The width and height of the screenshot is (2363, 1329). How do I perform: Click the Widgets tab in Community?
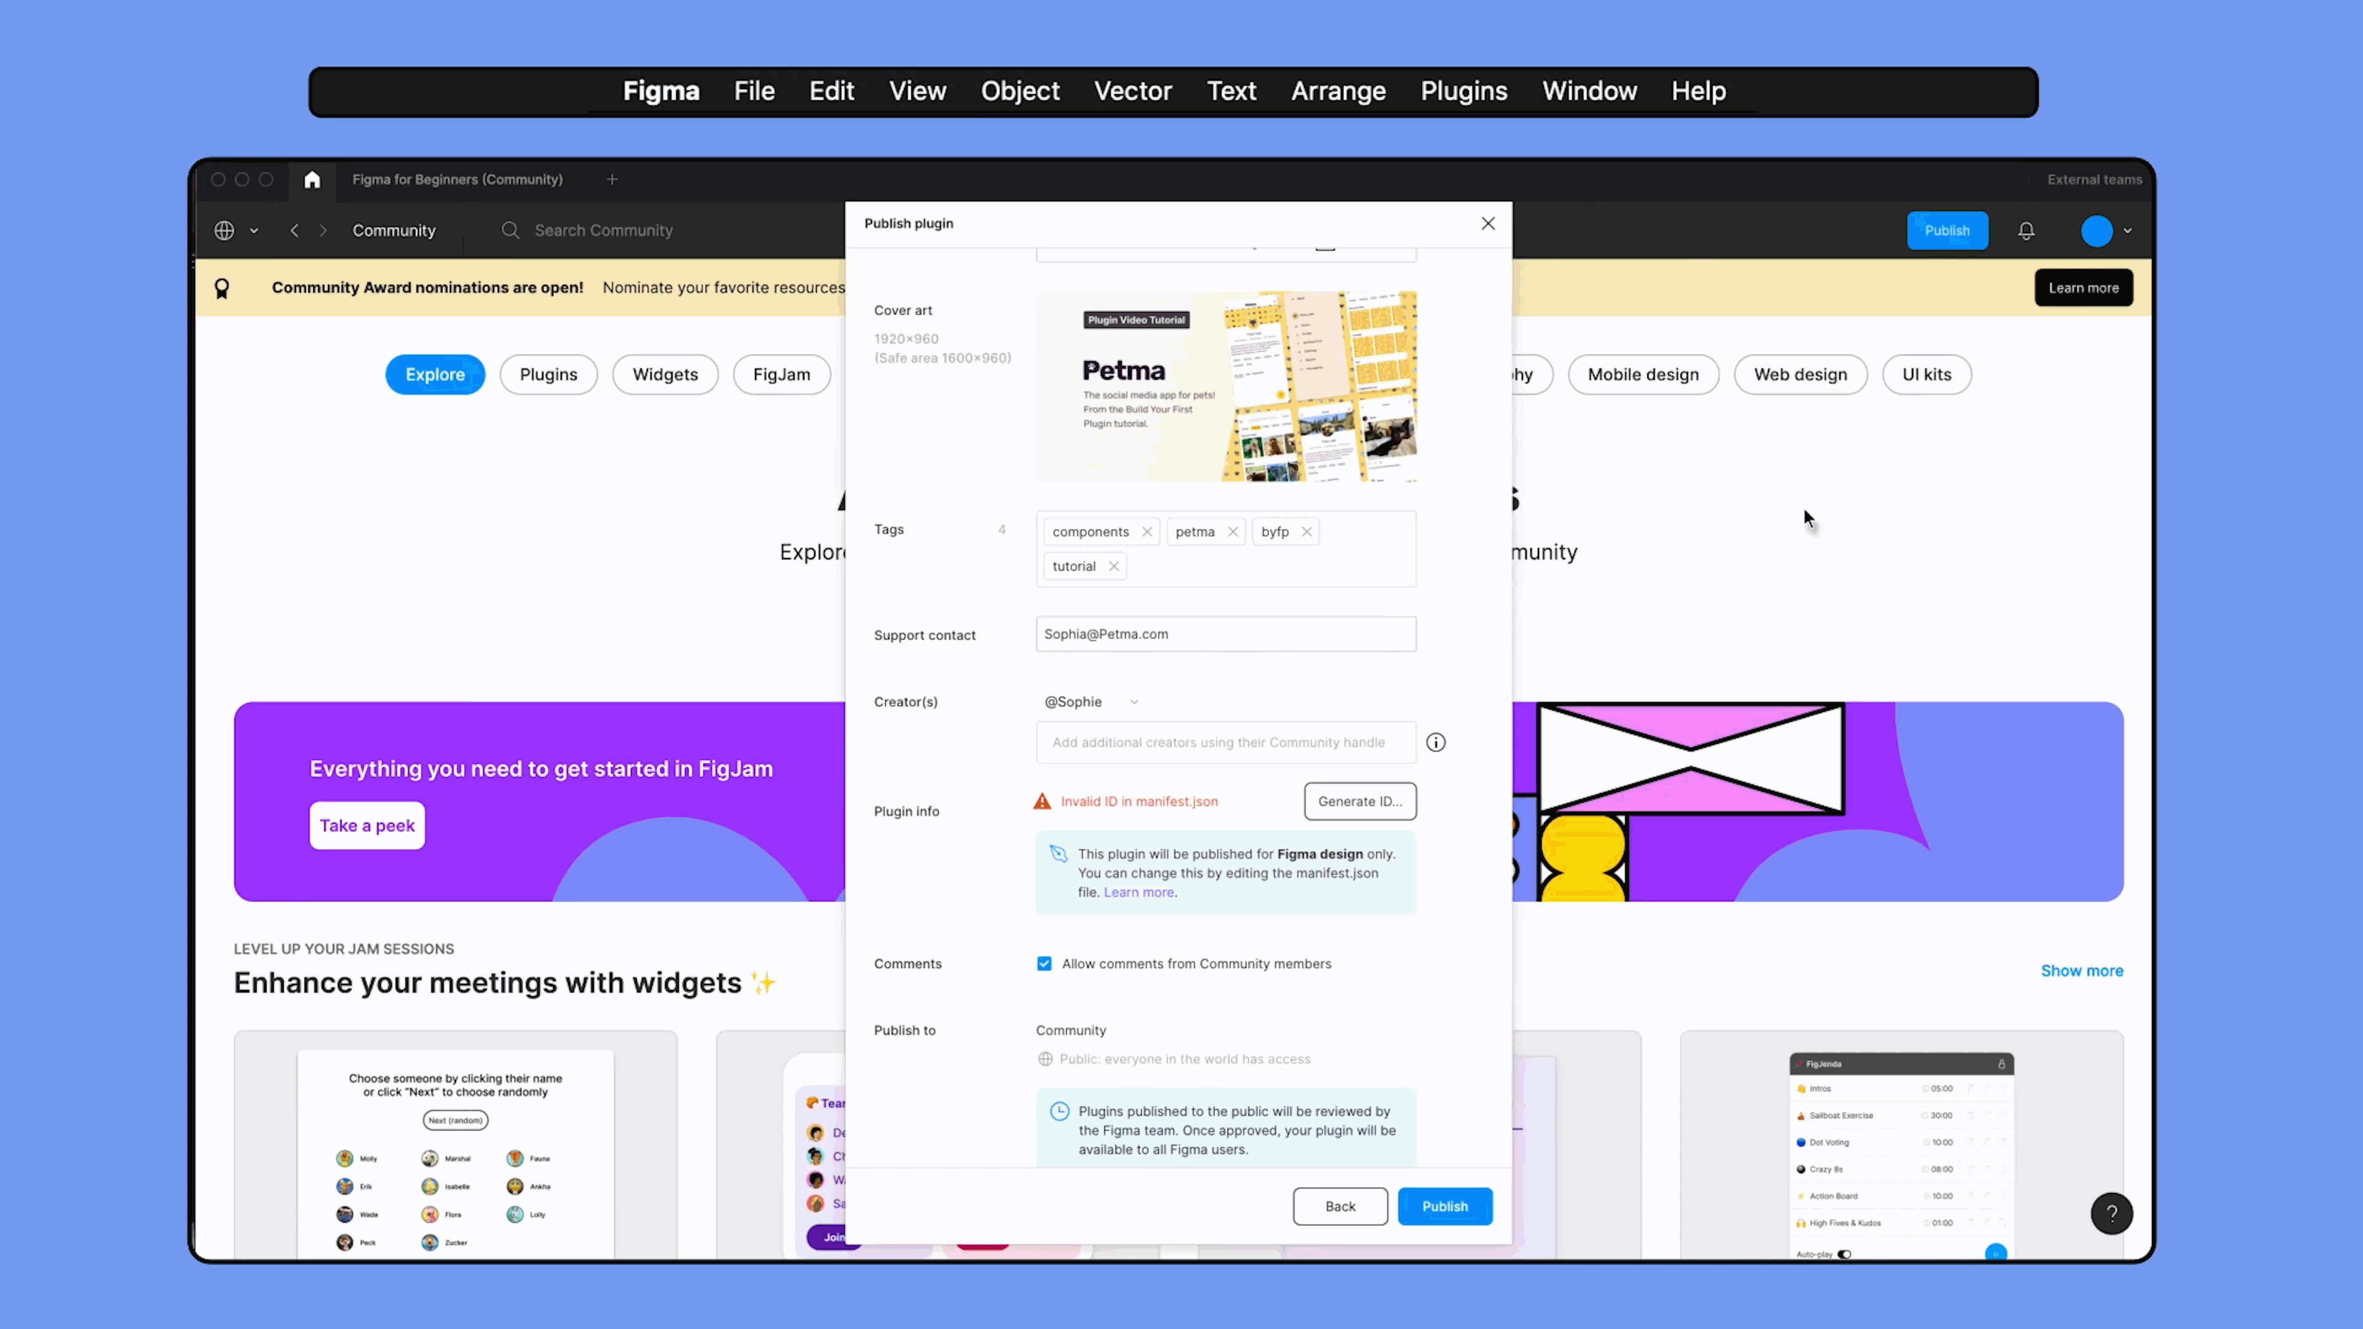[x=665, y=373]
